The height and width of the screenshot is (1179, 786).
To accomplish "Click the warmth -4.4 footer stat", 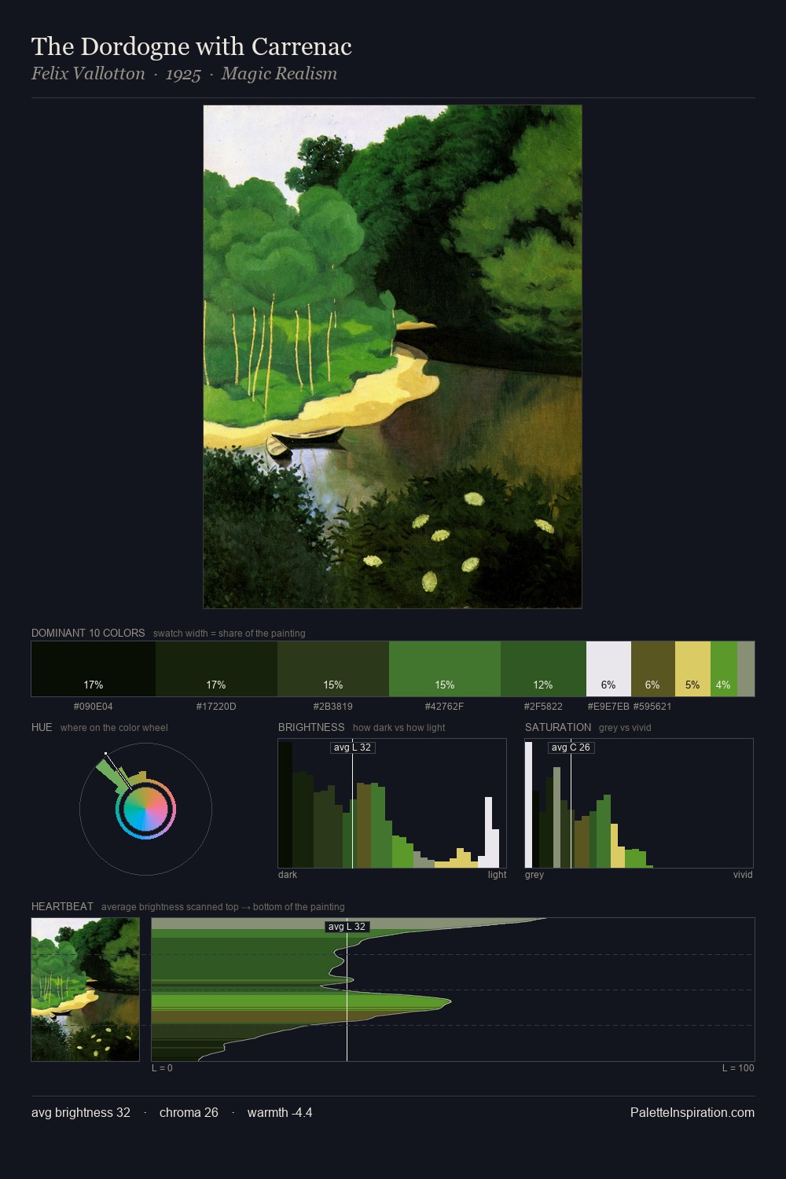I will 280,1112.
